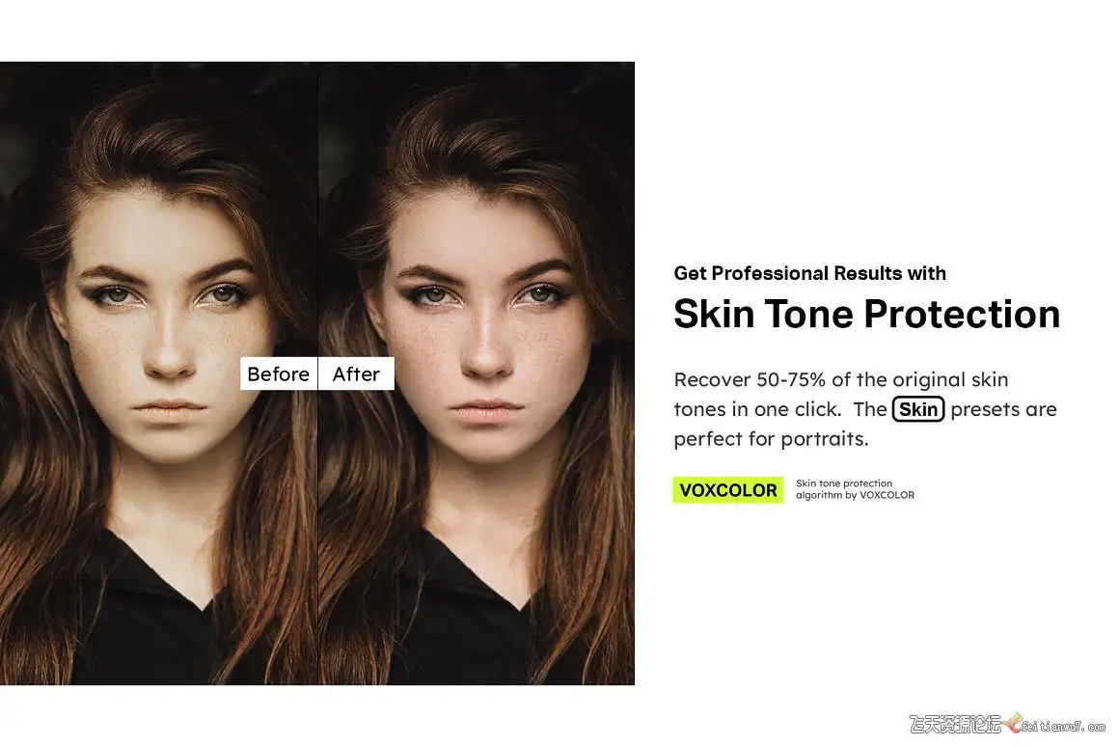Click the Skin tone protection algorithm caption
The image size is (1119, 747).
click(x=855, y=489)
